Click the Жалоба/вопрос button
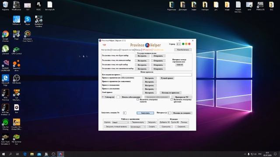Viewport: 280px width, 157px height. coord(183,50)
